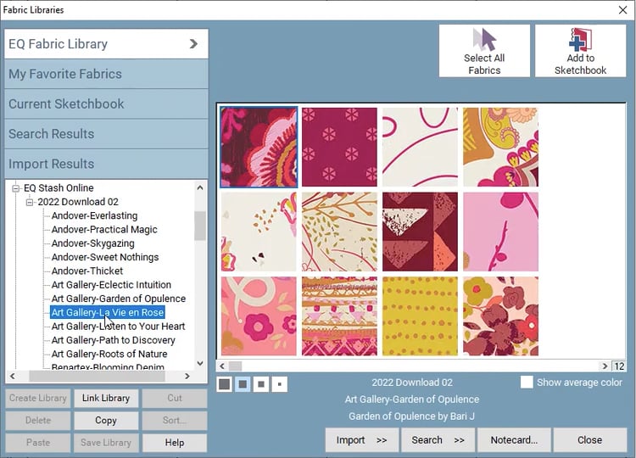Screen dimensions: 636x458
Task: Select peach fabric with burgundy roses
Action: [500, 316]
